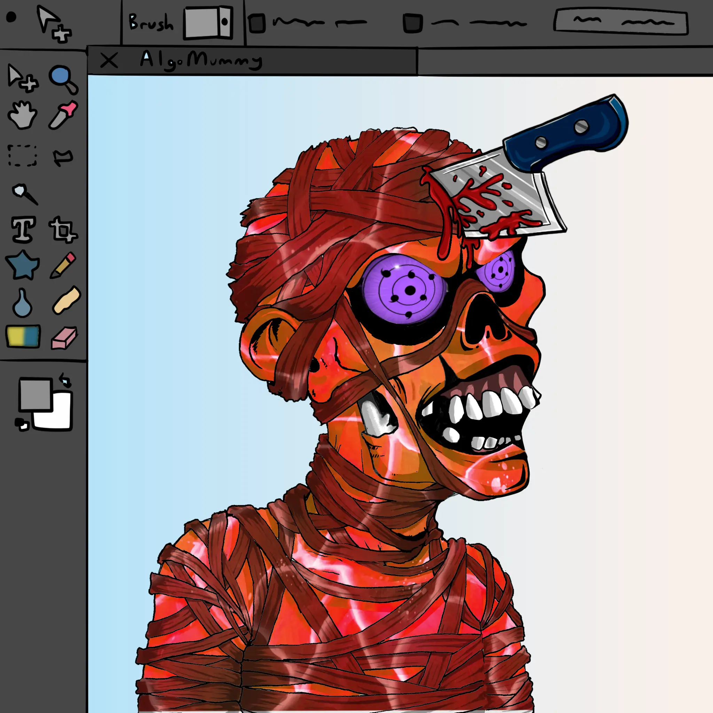
Task: Pick the yellow-blue Gradient tool
Action: tap(23, 336)
